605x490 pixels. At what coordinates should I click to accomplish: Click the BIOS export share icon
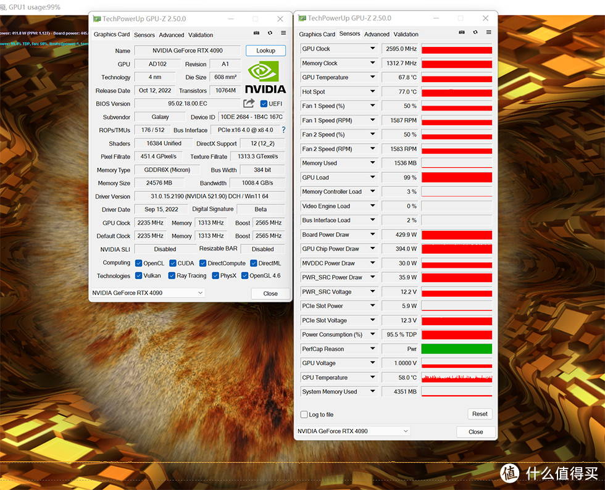249,103
